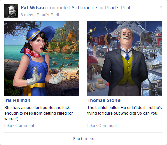This screenshot has width=167, height=145.
Task: Open Pat Wilson's profile name link
Action: [x=33, y=8]
